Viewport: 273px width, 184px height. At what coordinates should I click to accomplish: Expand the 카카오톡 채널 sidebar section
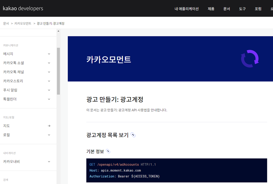pyautogui.click(x=49, y=72)
